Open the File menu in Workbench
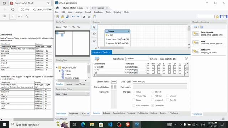 tap(57, 12)
